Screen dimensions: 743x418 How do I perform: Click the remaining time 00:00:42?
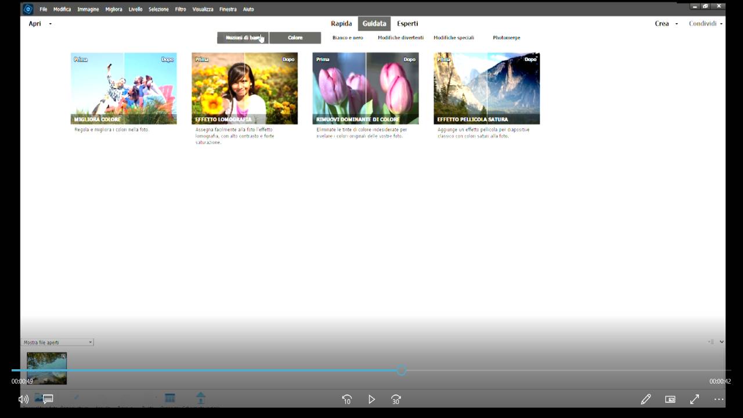click(720, 381)
